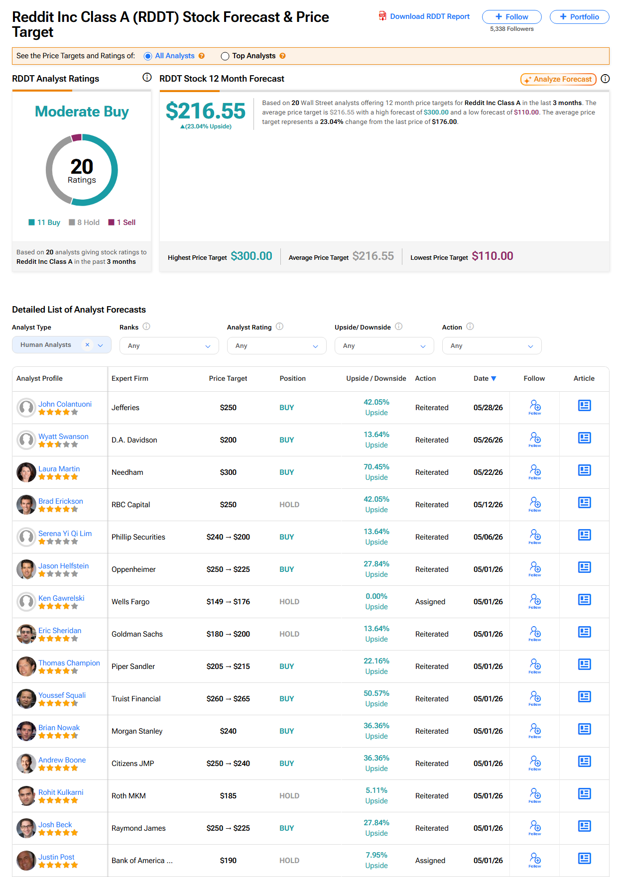
Task: Open article icon for Jefferies row
Action: [584, 406]
